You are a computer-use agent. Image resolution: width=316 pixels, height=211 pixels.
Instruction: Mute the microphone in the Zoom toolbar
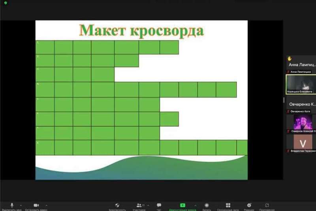12,205
